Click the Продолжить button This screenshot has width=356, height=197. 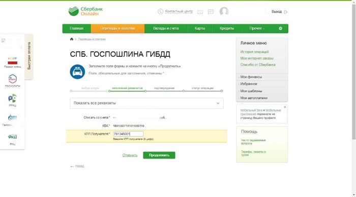[159, 155]
